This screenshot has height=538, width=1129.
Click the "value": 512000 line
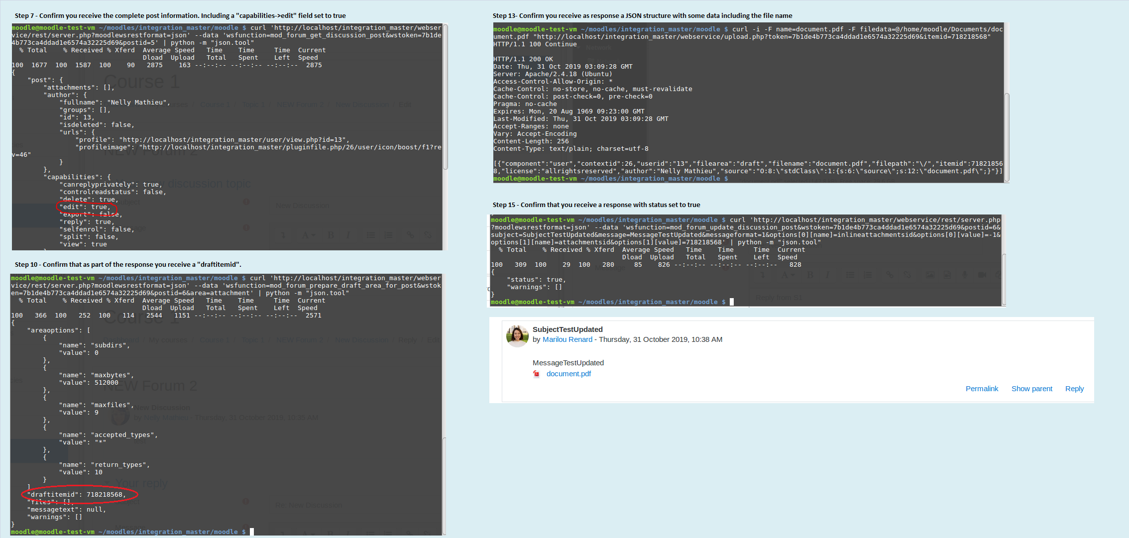(89, 383)
